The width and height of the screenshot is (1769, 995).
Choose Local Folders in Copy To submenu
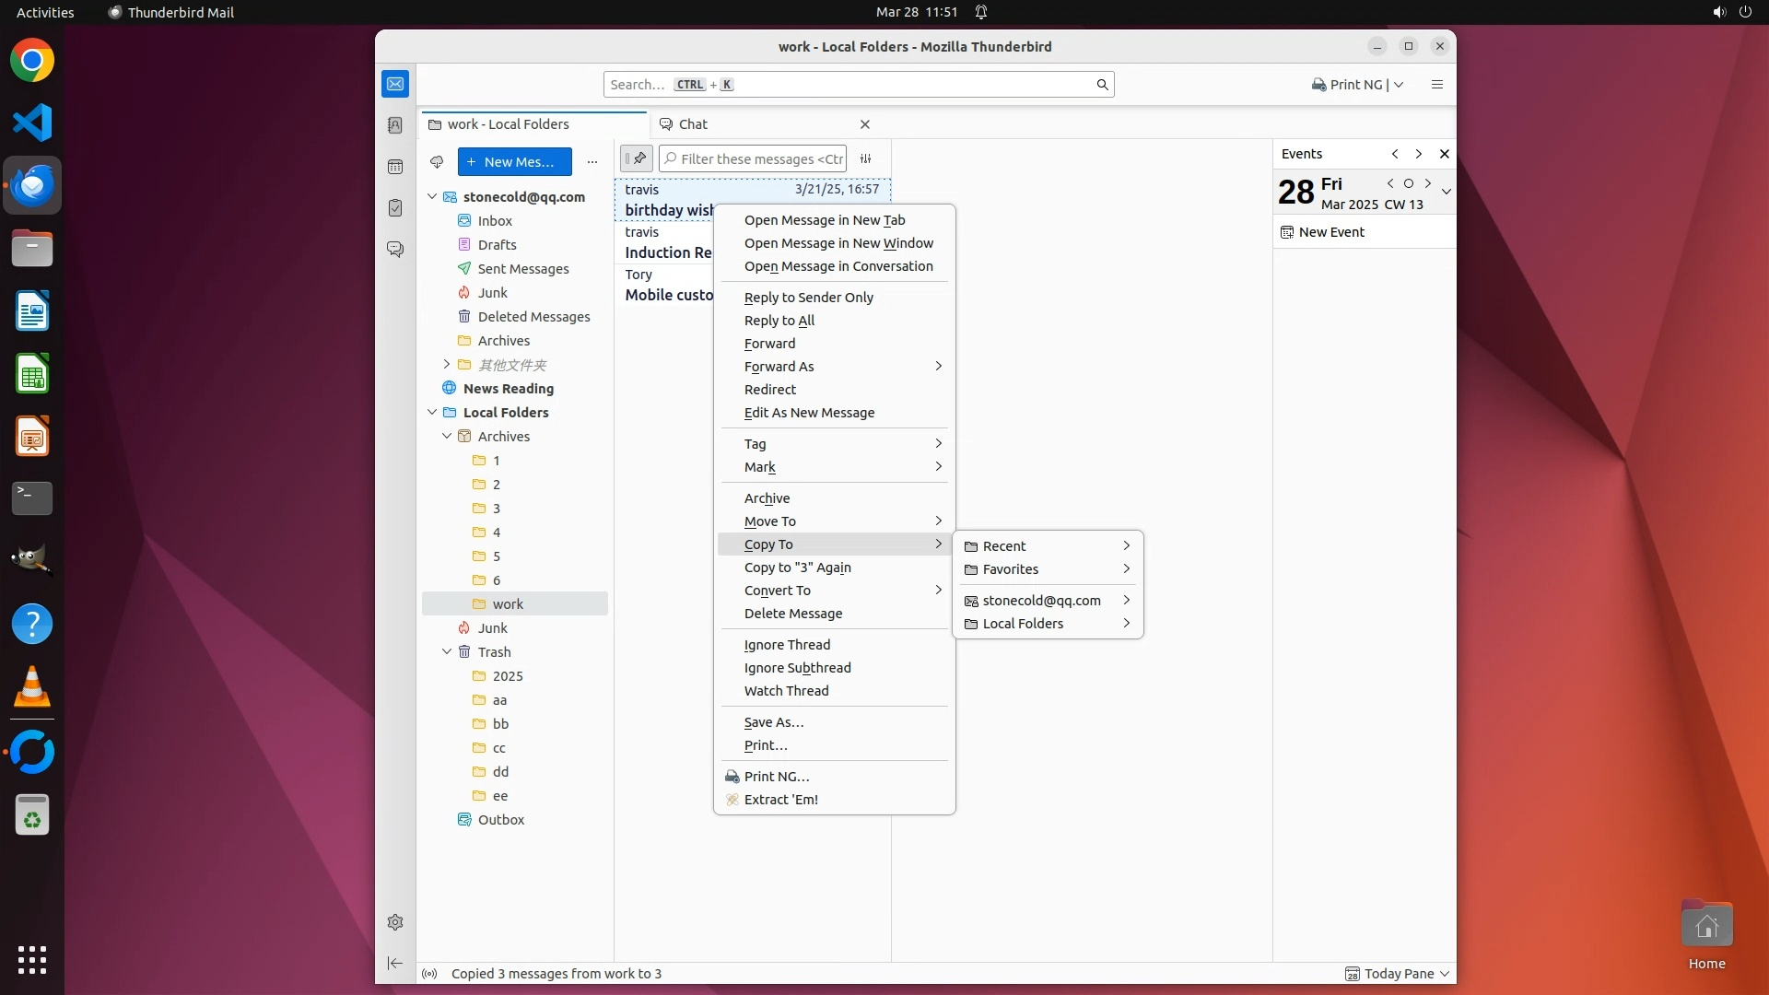click(1023, 624)
